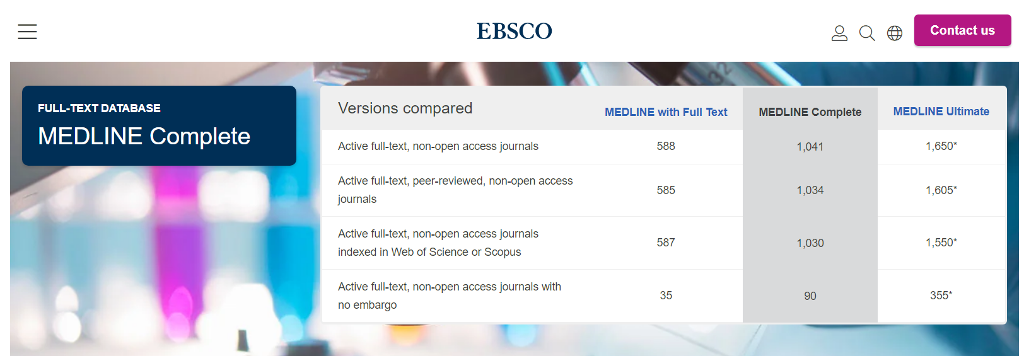The height and width of the screenshot is (356, 1024).
Task: Select the peer-reviewed journals row label
Action: click(455, 190)
